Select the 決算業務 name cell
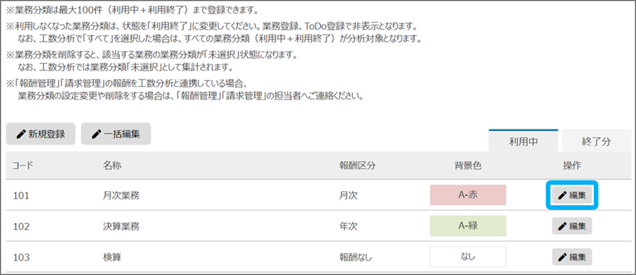The width and height of the screenshot is (636, 275). click(121, 226)
